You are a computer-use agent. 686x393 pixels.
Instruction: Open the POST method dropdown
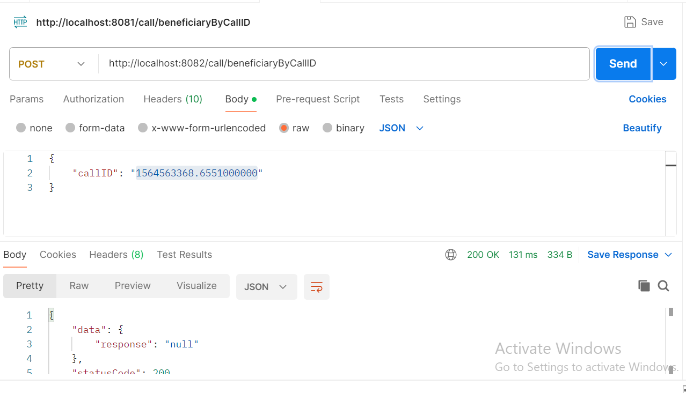click(52, 64)
